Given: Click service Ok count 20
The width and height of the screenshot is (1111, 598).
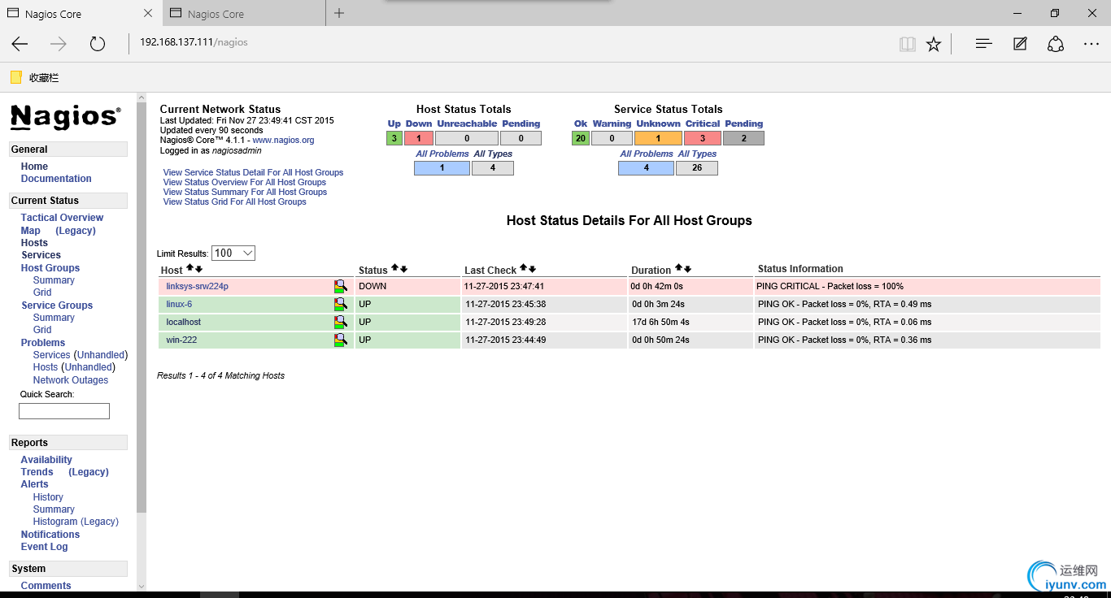Looking at the screenshot, I should click(x=580, y=138).
